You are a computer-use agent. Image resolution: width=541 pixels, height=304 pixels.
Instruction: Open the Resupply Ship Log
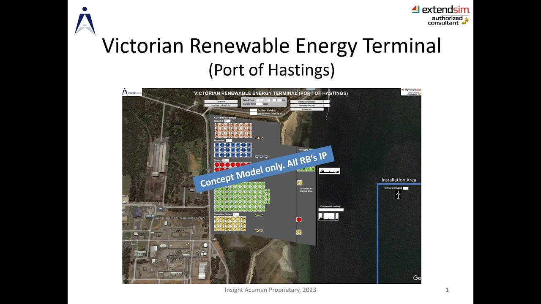point(307,106)
